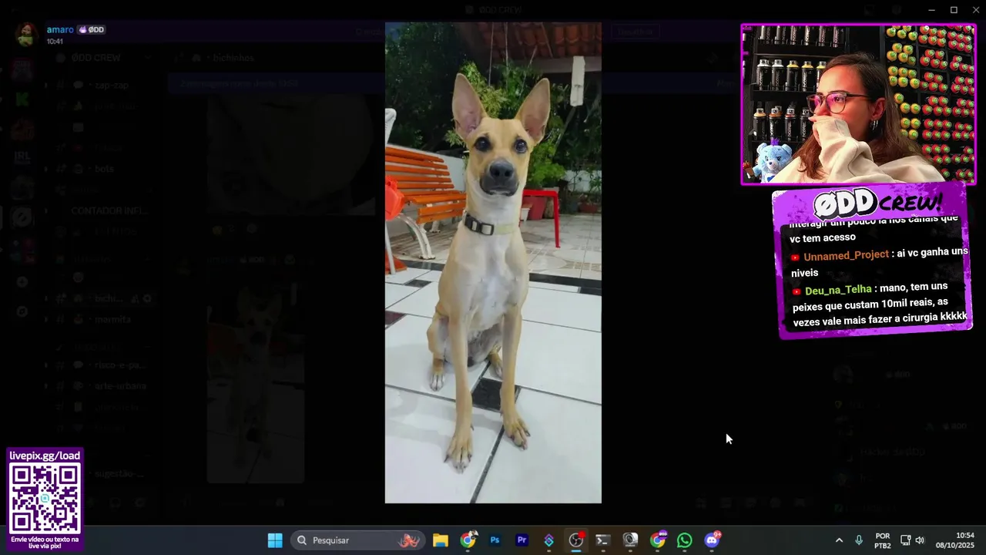Image resolution: width=986 pixels, height=555 pixels.
Task: Open the Windows Start menu
Action: point(275,540)
